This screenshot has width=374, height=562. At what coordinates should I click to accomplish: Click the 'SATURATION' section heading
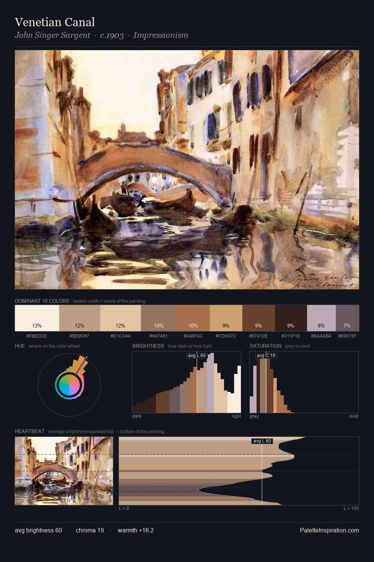click(x=266, y=346)
